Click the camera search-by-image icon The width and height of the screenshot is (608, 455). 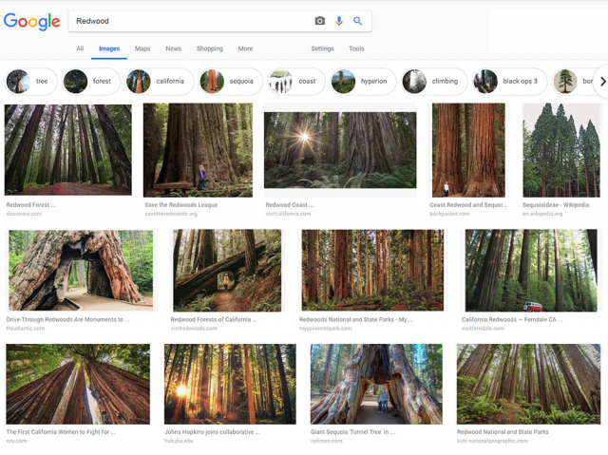pyautogui.click(x=320, y=21)
